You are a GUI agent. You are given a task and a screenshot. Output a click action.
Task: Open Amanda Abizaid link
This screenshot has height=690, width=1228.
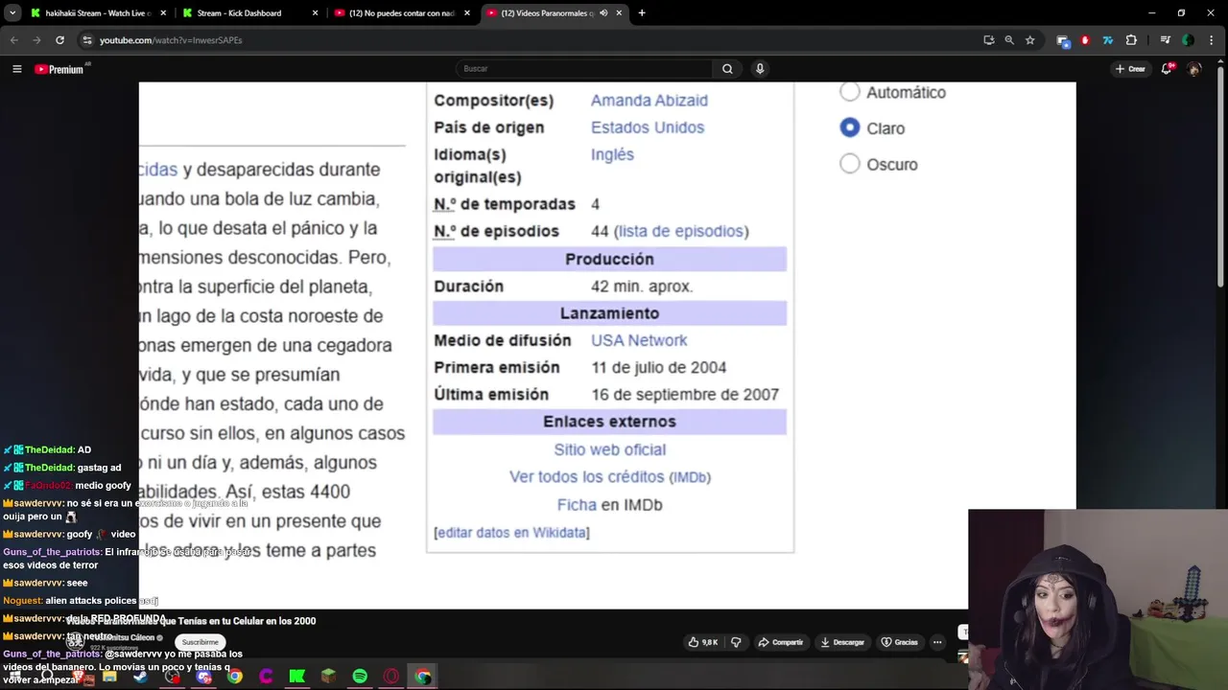[649, 101]
